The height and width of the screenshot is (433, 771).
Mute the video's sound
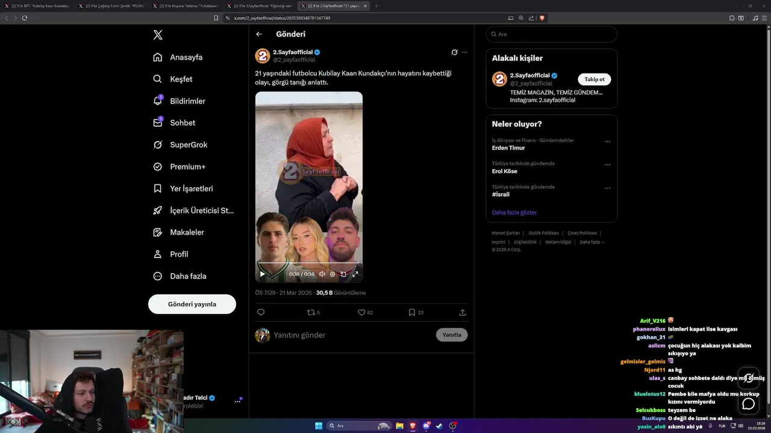pos(322,274)
